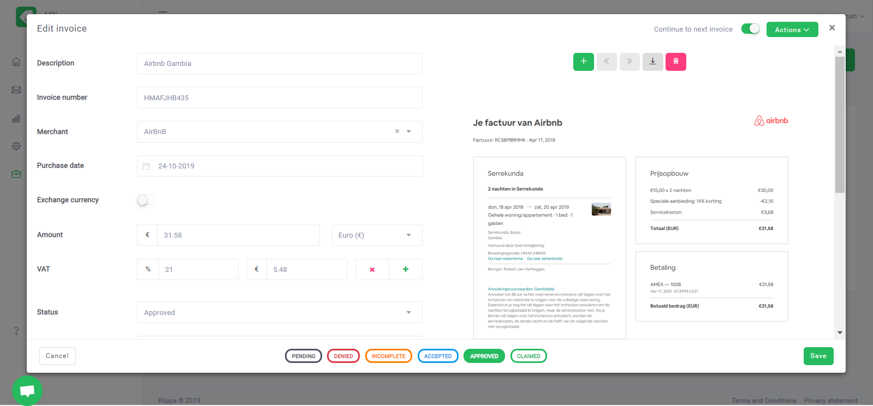Edit the Description field Airbnb Gambia

tap(280, 63)
